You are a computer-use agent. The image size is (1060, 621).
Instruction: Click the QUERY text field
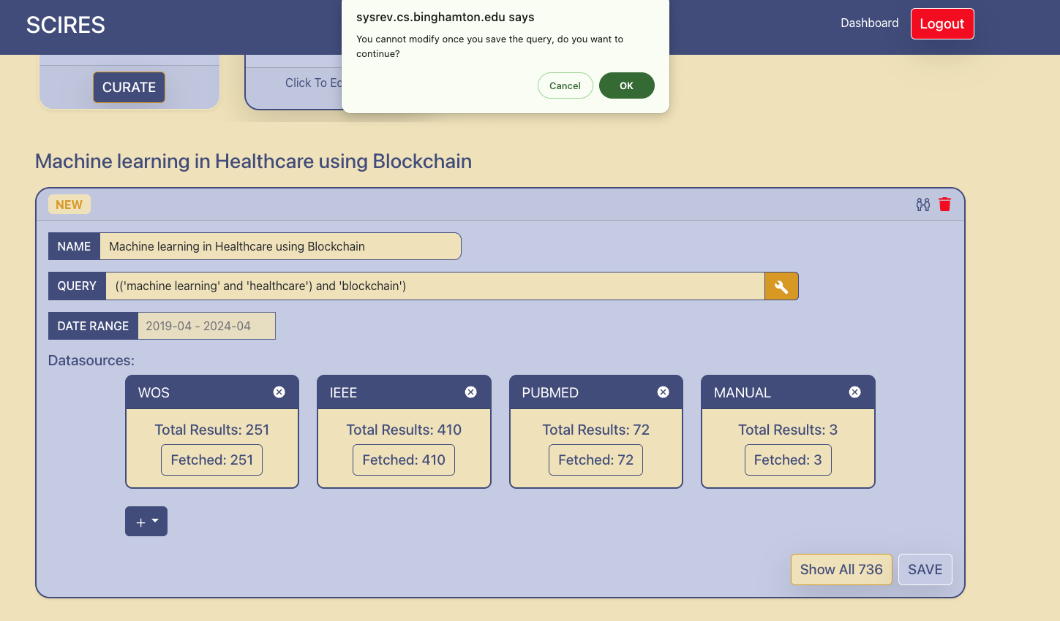(x=435, y=286)
